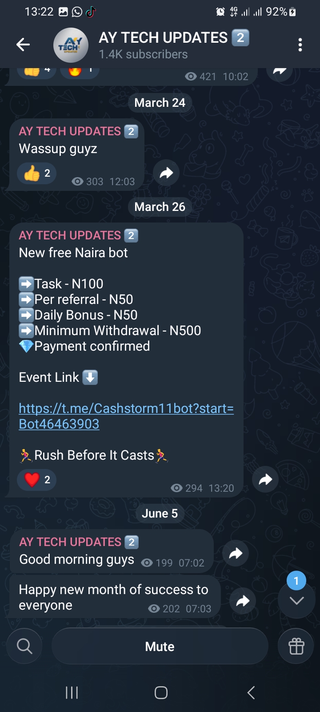Open channel search magnifier icon
This screenshot has height=712, width=320.
[24, 646]
